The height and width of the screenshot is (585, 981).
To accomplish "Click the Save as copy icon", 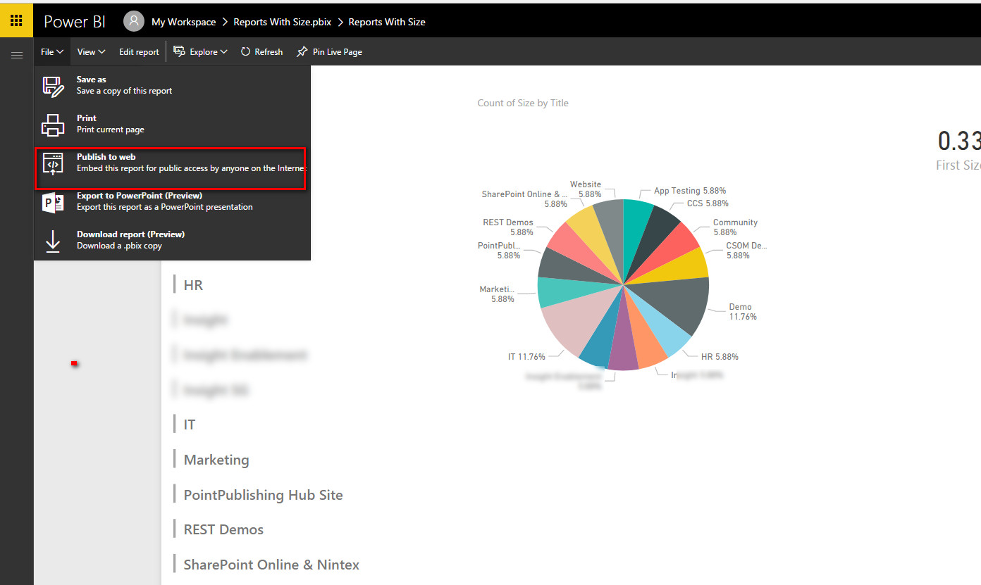I will [53, 84].
